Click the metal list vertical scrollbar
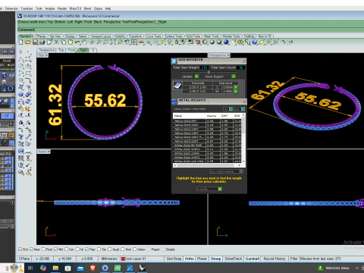Screen dimensions: 364x273 (x=243, y=138)
